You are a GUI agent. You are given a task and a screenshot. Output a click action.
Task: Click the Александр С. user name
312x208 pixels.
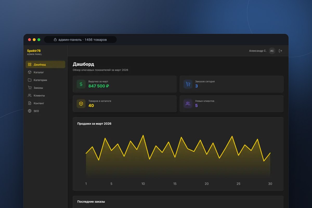pos(258,51)
